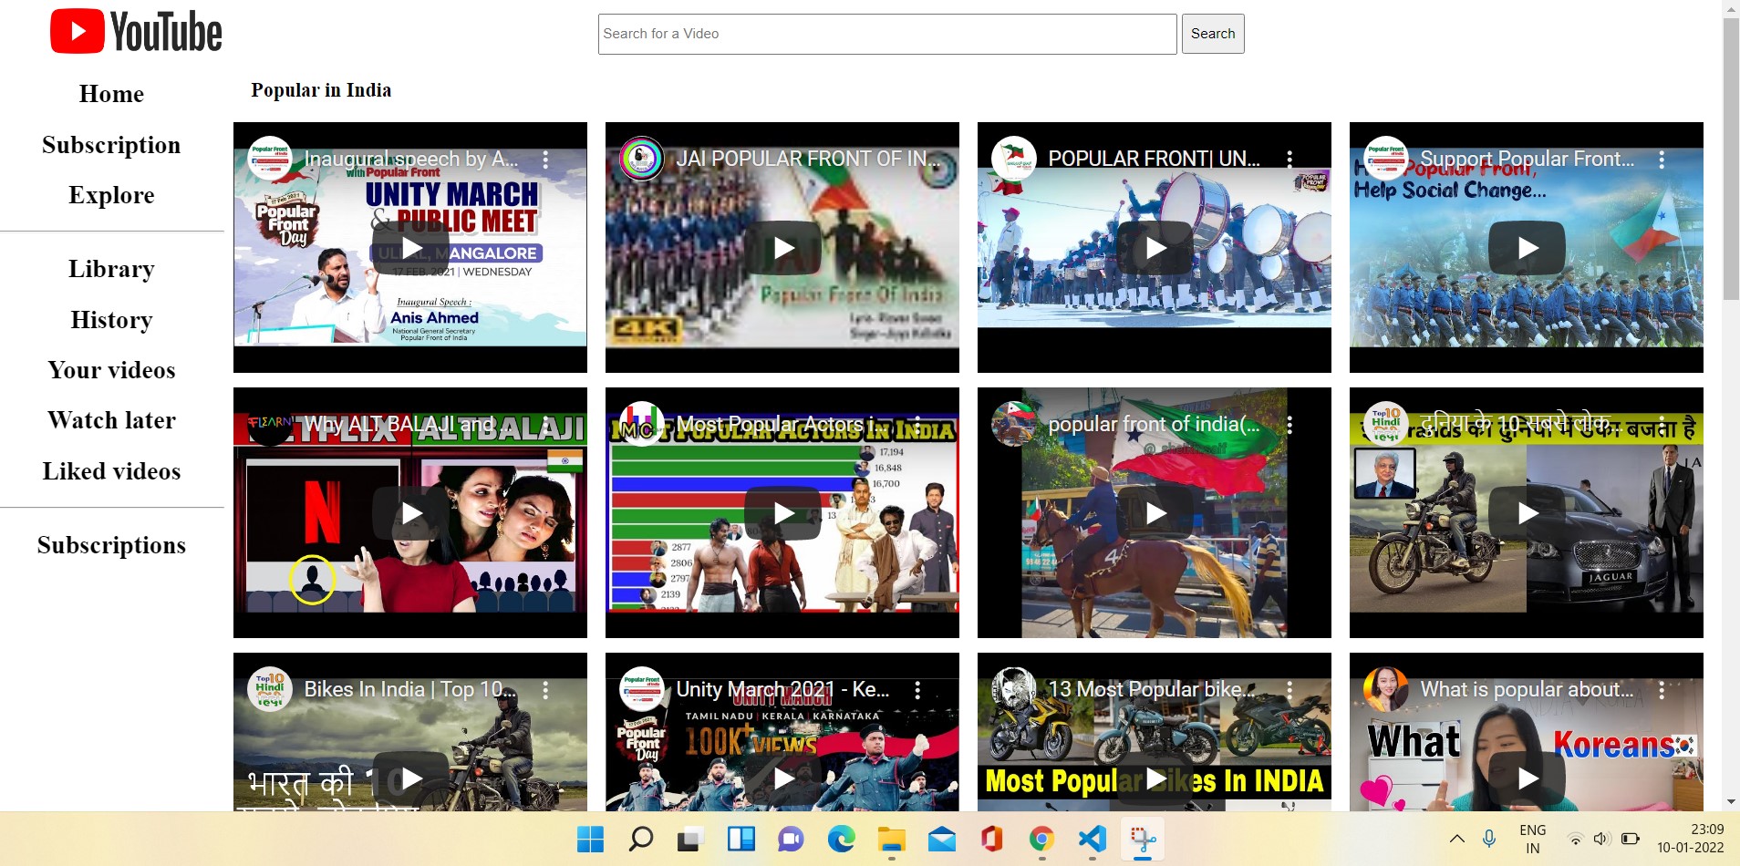
Task: Click channel avatar on Most Popular Actors video
Action: point(642,424)
